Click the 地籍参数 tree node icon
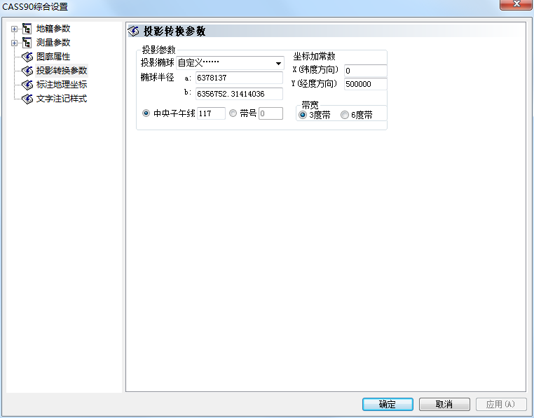Image resolution: width=534 pixels, height=418 pixels. point(27,29)
